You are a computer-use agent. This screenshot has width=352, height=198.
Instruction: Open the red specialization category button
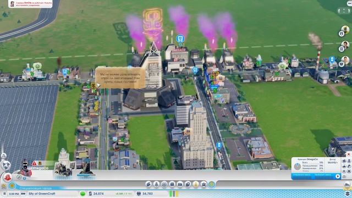[7, 178]
